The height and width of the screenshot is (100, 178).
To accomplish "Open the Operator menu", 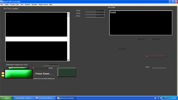I will point(34,5).
